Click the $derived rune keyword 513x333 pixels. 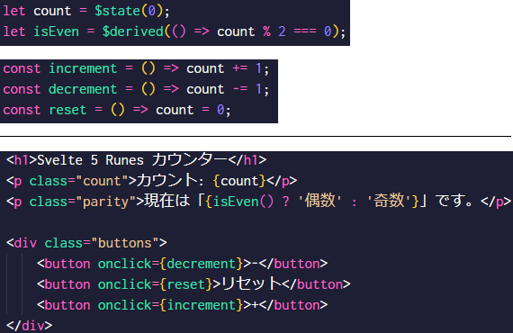(x=132, y=31)
